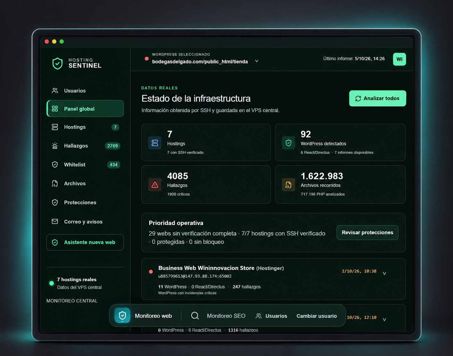453x356 pixels.
Task: Click the Correo y avisos envelope icon
Action: (55, 221)
